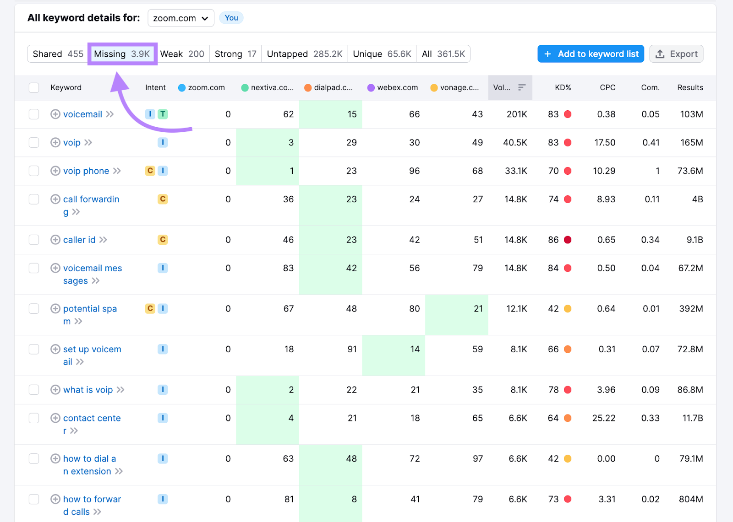Expand details arrows next to what is voip

[x=120, y=390]
